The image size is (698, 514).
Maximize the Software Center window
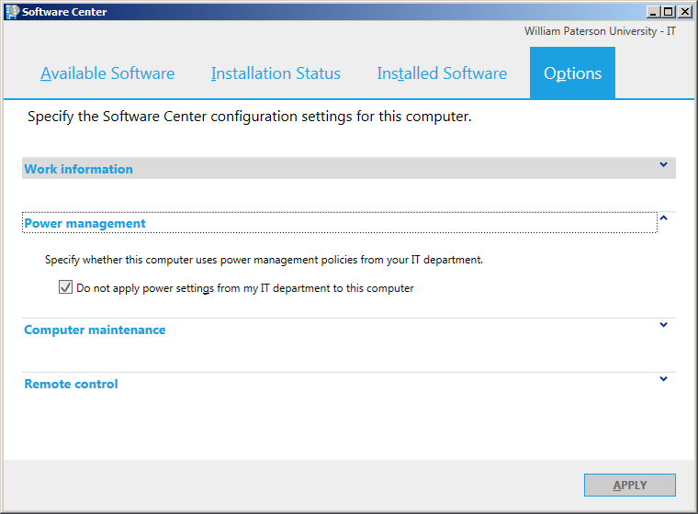(669, 12)
